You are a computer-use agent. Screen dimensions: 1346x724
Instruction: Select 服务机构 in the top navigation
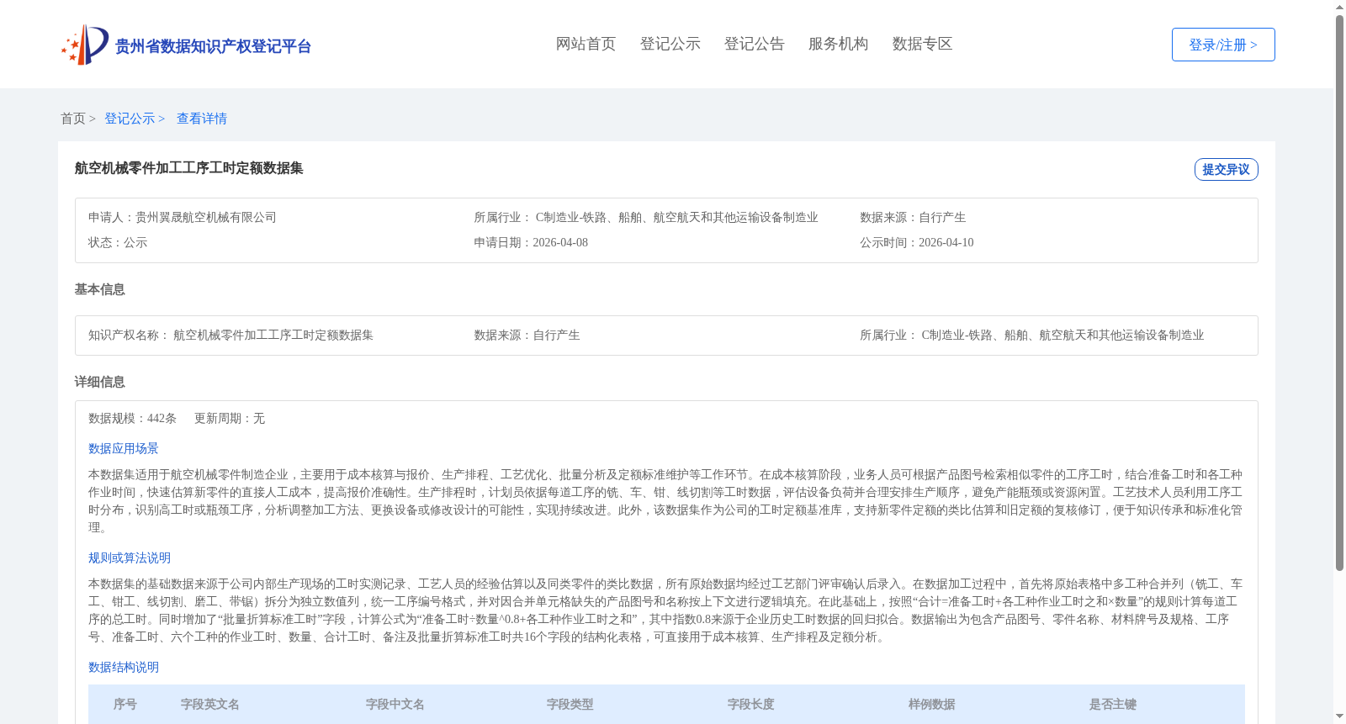click(838, 44)
